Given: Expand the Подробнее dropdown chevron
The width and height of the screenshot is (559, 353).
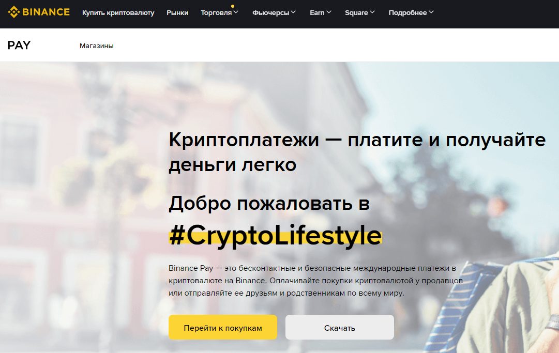Looking at the screenshot, I should click(431, 12).
